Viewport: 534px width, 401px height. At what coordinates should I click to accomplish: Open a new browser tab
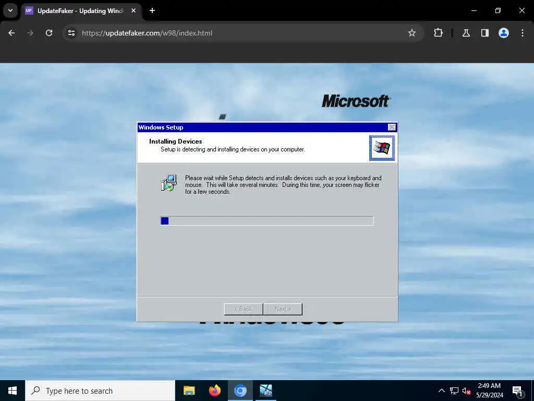[152, 10]
